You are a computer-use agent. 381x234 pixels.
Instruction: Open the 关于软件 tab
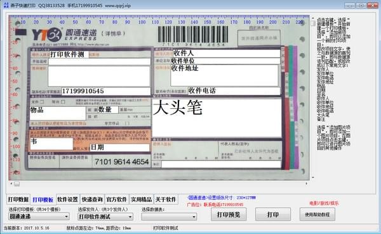point(166,199)
